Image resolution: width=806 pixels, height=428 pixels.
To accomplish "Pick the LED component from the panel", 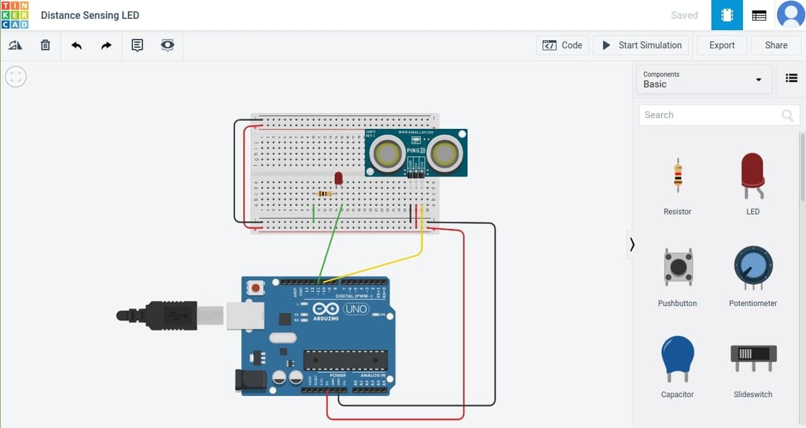I will coord(753,185).
